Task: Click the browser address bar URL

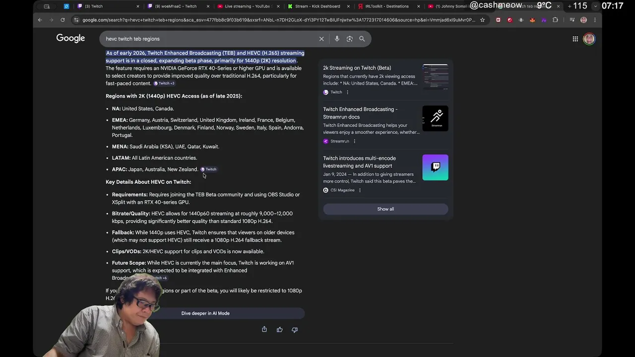Action: (278, 20)
